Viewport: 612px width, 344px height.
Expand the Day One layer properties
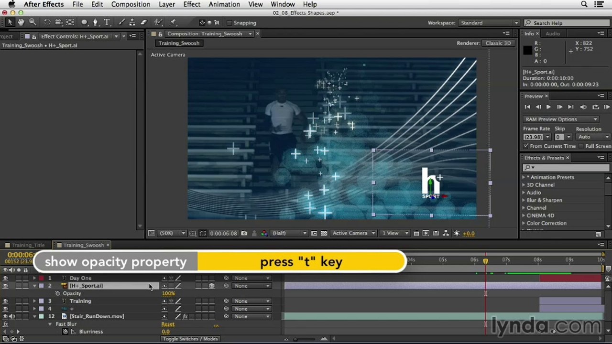tap(34, 278)
